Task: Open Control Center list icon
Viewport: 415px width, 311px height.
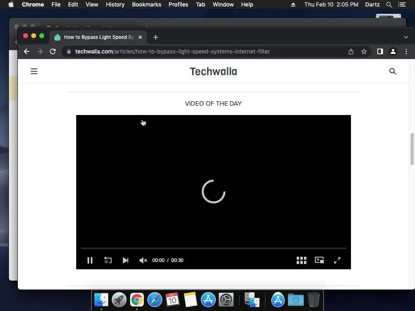Action: coord(402,4)
